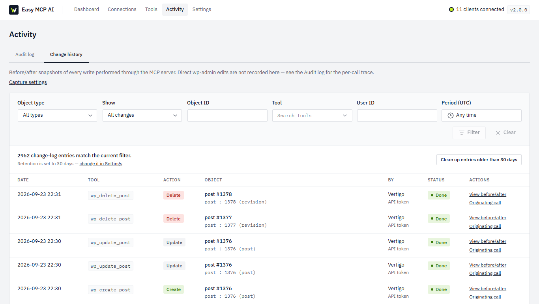
Task: Switch to the Audit log tab
Action: pos(25,54)
